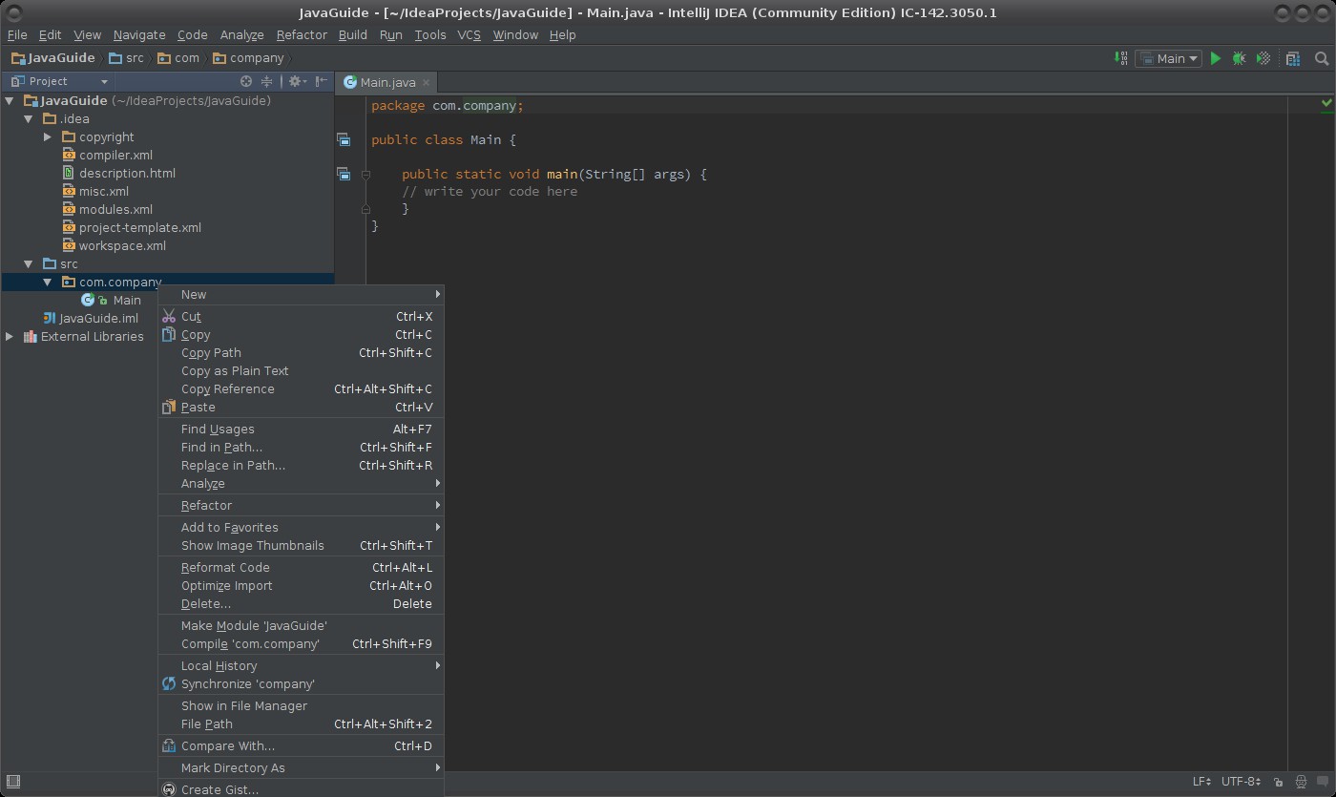
Task: Collapse the src folder node
Action: pyautogui.click(x=29, y=263)
